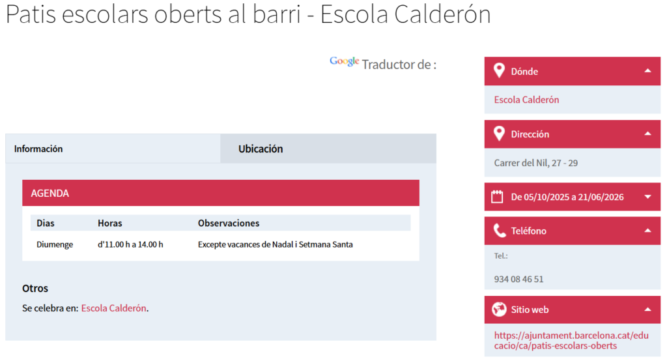
Task: Click the calendar icon in the date header
Action: [498, 197]
